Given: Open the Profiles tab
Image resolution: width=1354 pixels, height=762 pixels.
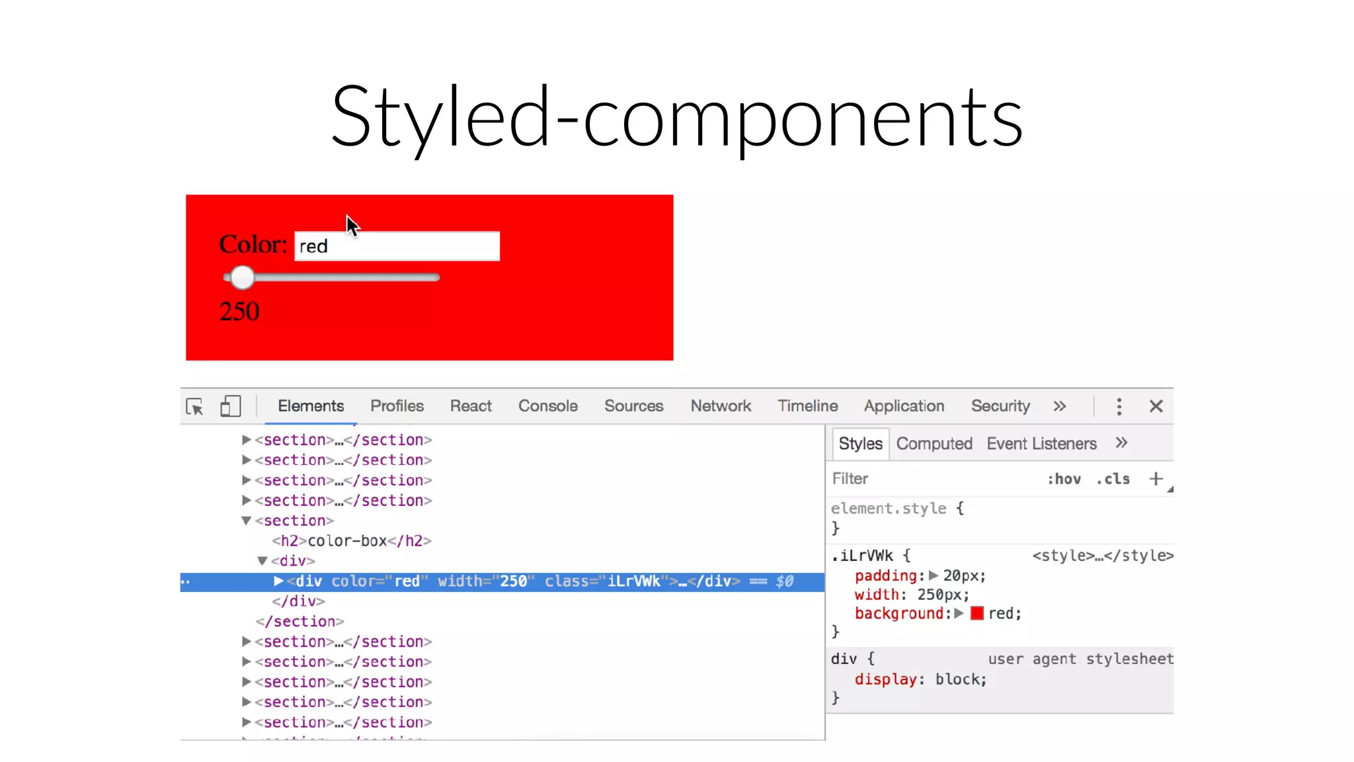Looking at the screenshot, I should pyautogui.click(x=397, y=406).
